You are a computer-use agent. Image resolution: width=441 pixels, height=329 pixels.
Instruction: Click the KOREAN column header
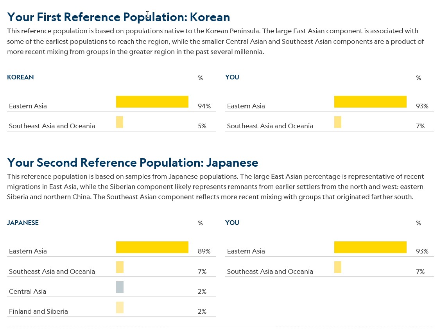(x=20, y=77)
